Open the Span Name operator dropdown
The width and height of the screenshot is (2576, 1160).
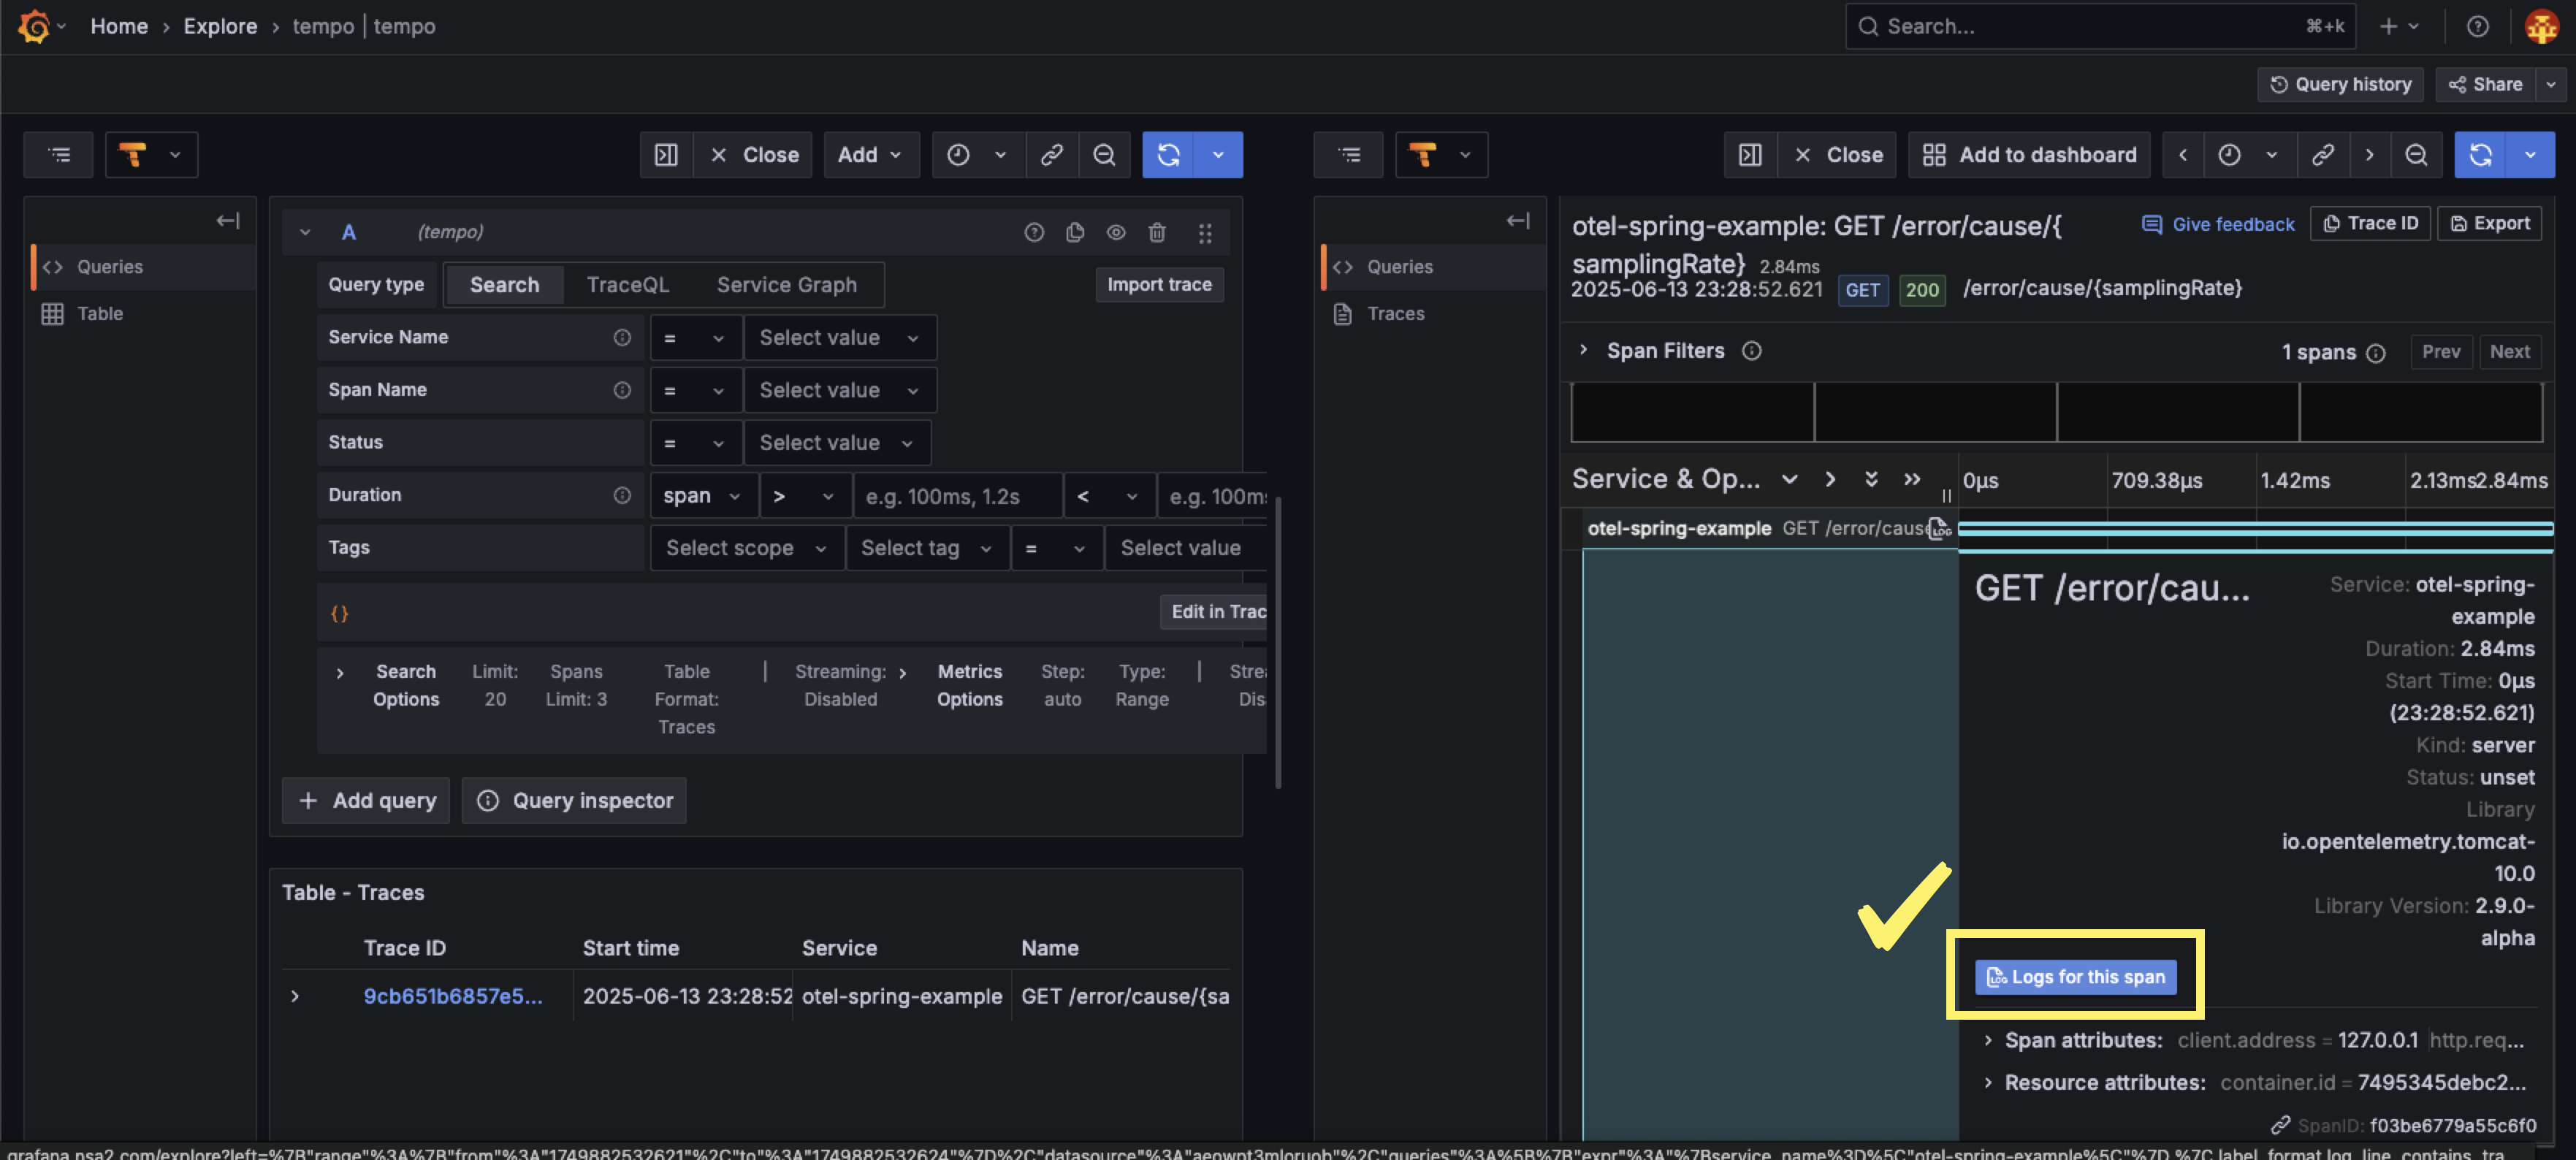tap(695, 390)
